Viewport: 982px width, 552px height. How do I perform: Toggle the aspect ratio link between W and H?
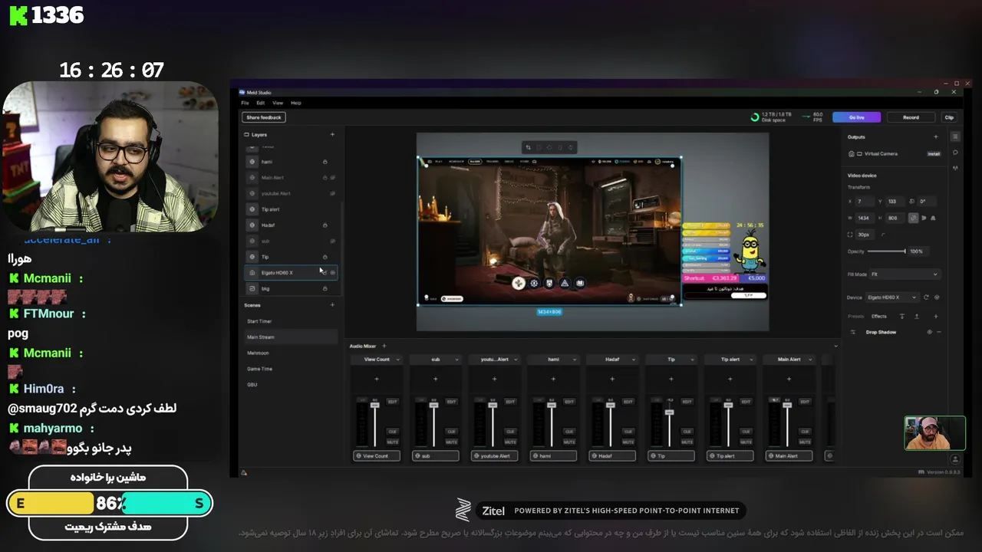point(912,218)
